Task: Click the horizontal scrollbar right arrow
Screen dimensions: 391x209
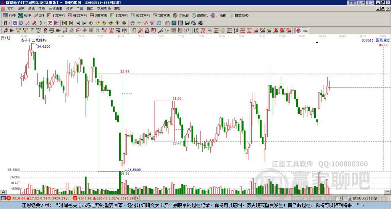Action: [x=341, y=198]
